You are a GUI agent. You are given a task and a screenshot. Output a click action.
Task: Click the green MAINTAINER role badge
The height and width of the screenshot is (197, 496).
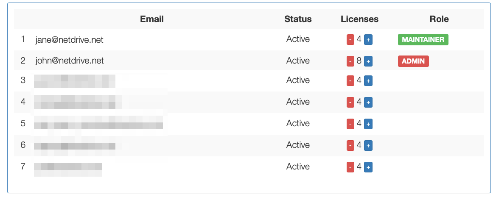(x=423, y=40)
